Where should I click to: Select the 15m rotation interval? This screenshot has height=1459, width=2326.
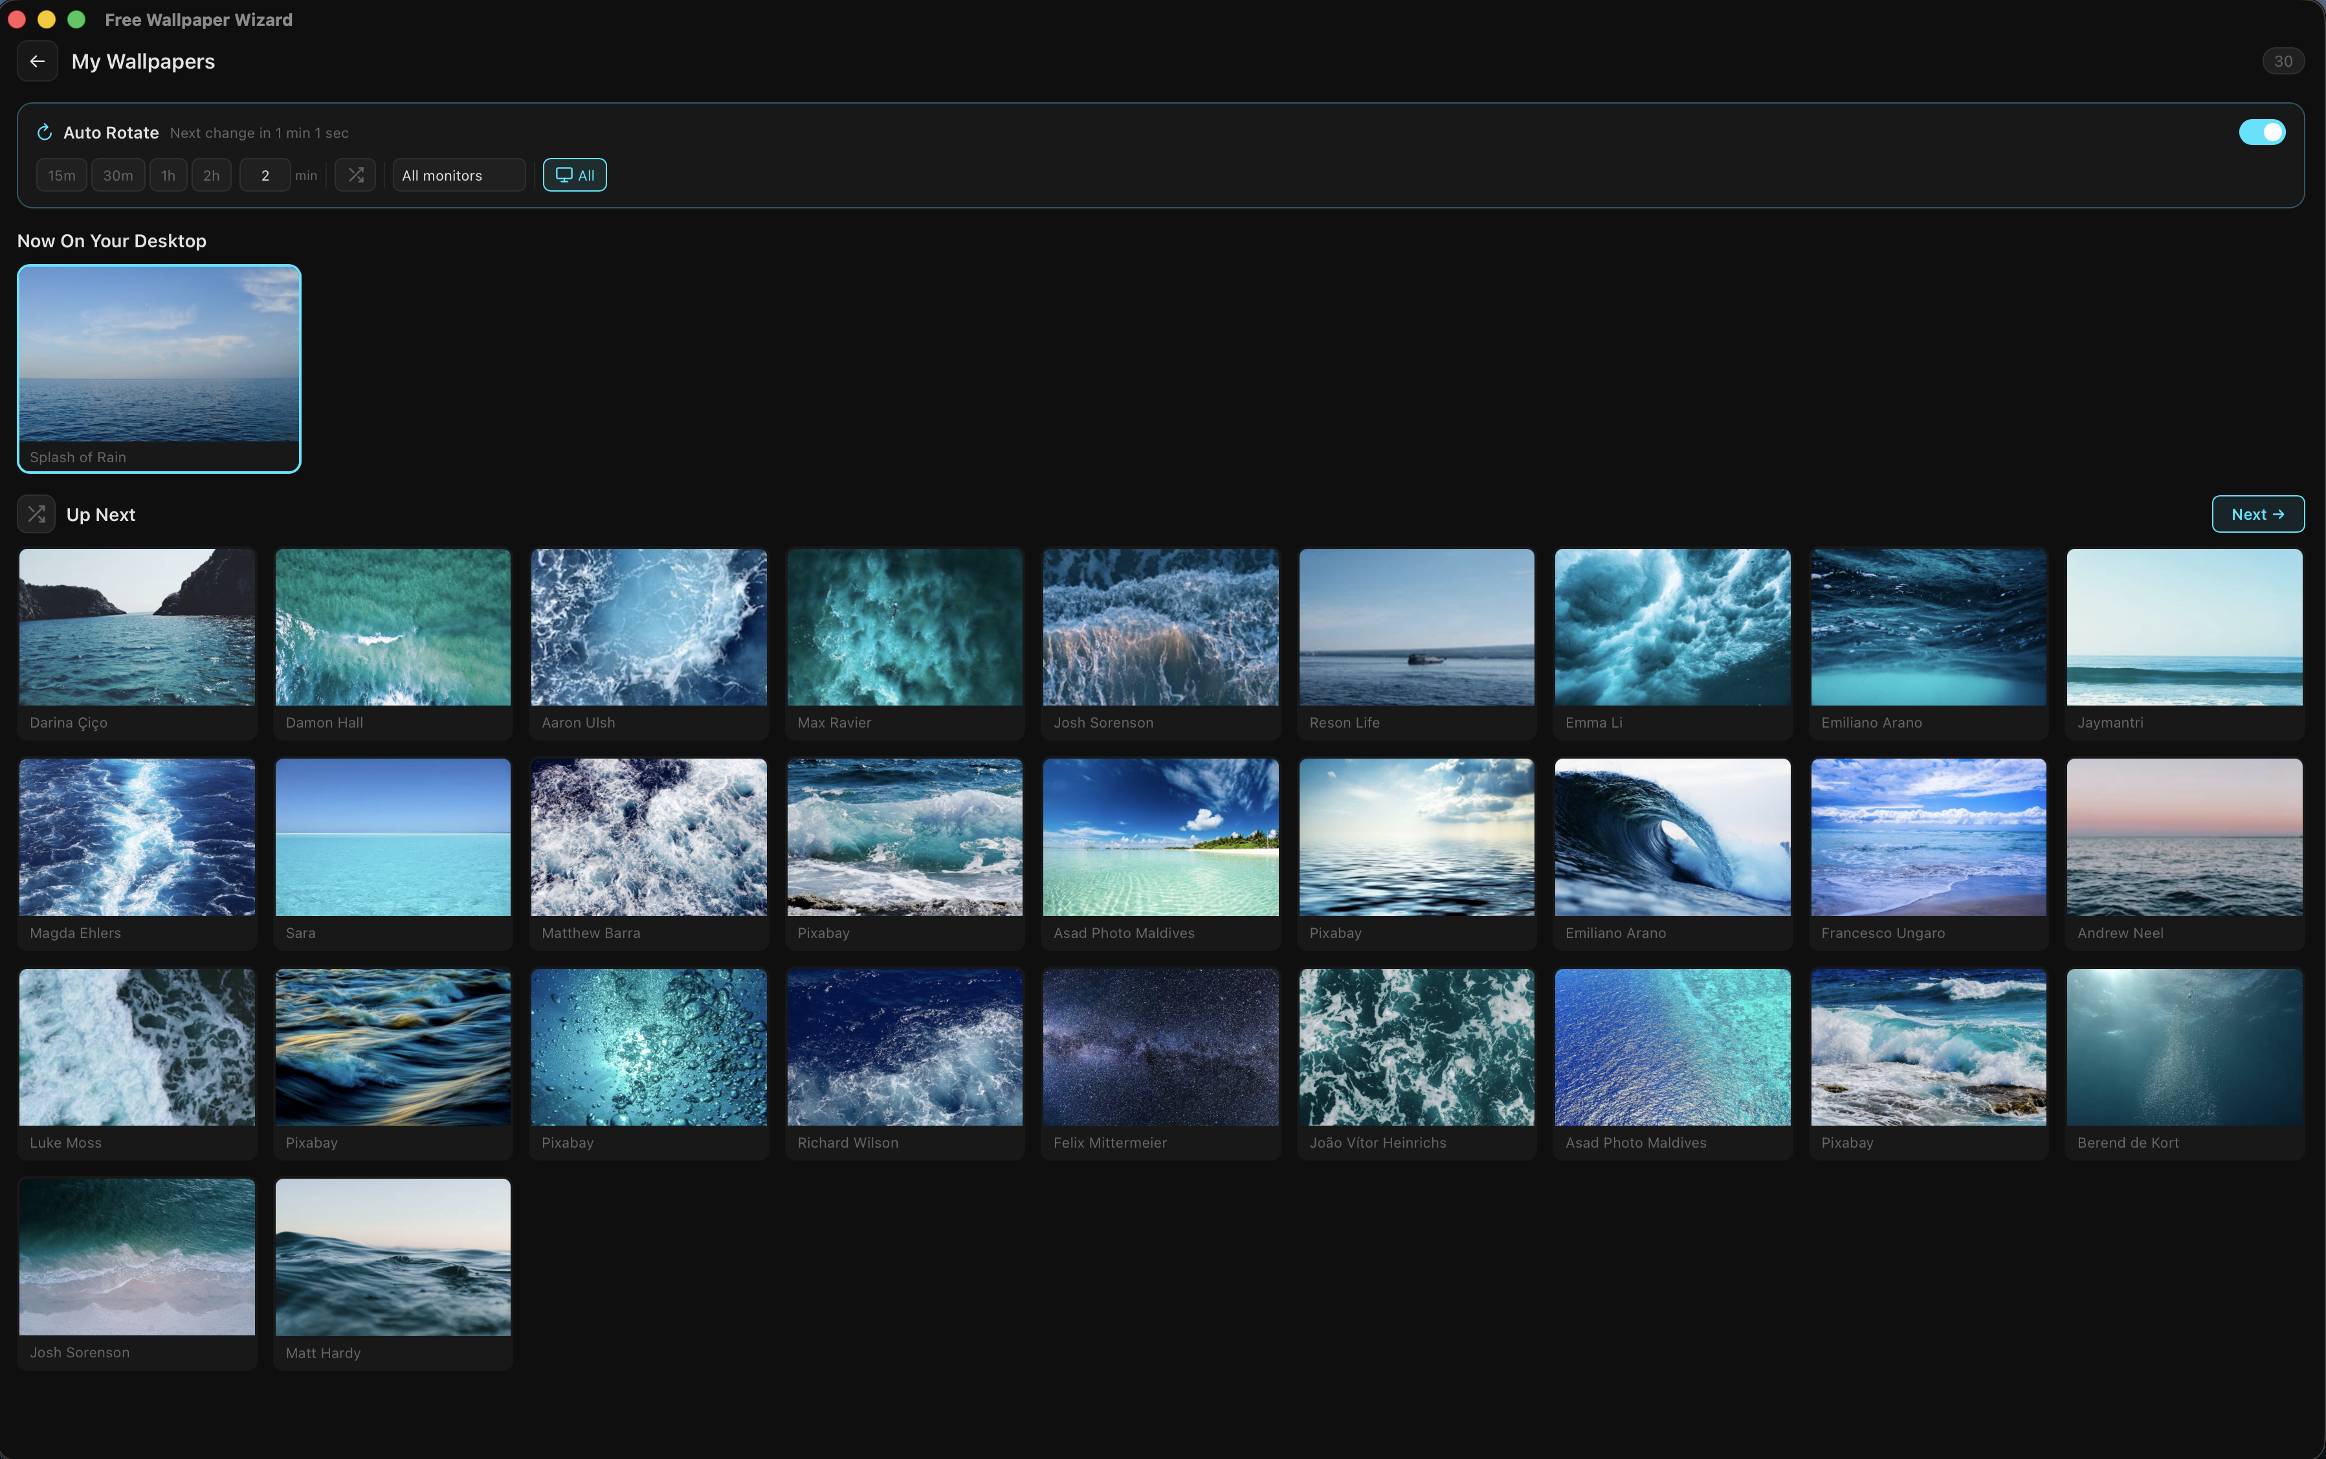click(x=61, y=175)
